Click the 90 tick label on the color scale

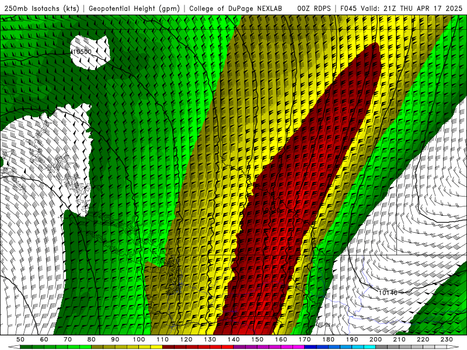pyautogui.click(x=115, y=339)
